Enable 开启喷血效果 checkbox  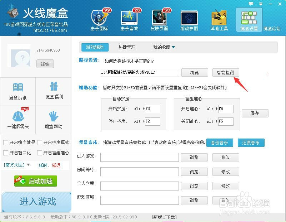6,143
